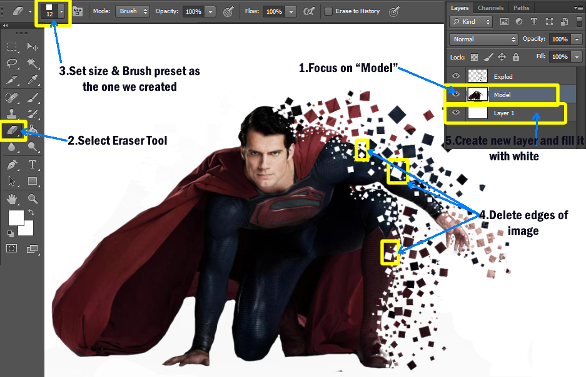Open the Normal blend mode dropdown
Screen dimensions: 586x377
click(483, 39)
